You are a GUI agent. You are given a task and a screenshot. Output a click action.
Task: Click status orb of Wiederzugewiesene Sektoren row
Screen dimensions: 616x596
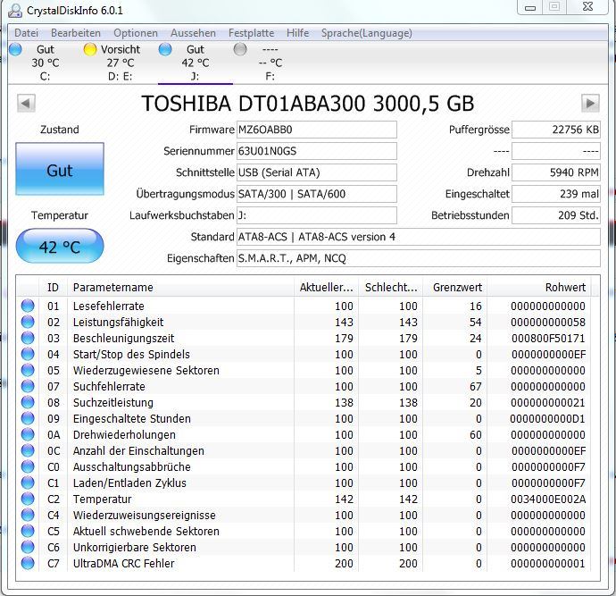[28, 370]
